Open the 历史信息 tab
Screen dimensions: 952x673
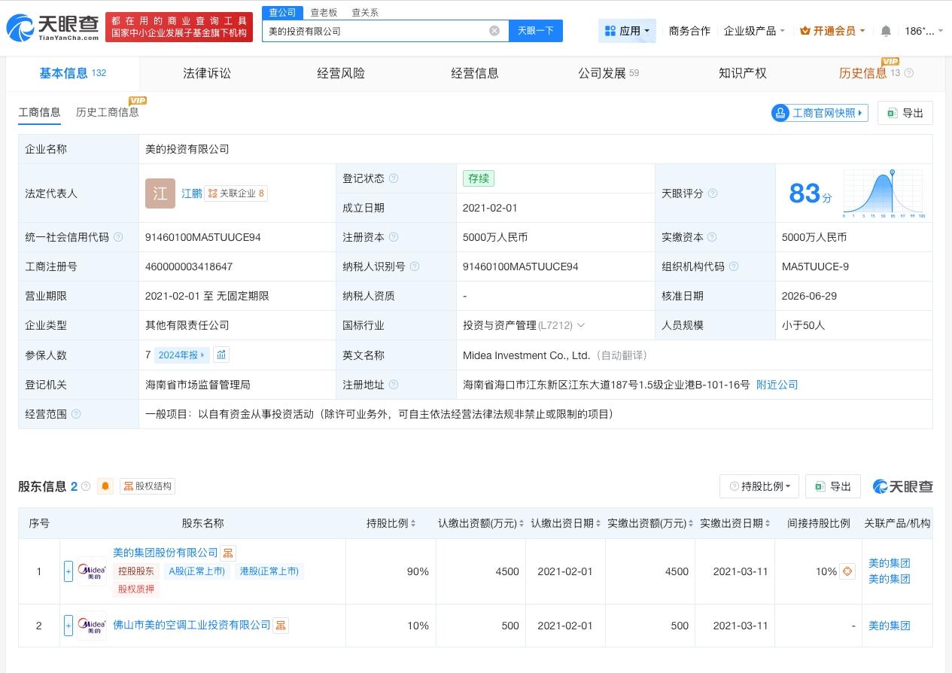pos(863,73)
